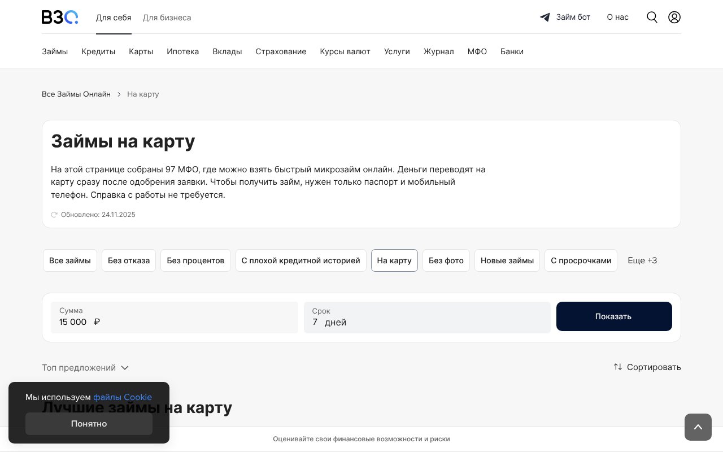
Task: Switch to the Для бизнеса tab
Action: click(167, 18)
